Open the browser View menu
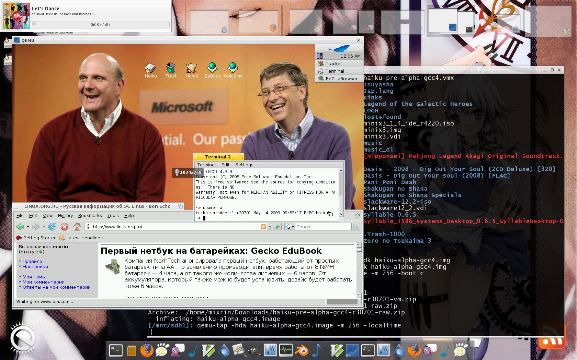 point(47,216)
